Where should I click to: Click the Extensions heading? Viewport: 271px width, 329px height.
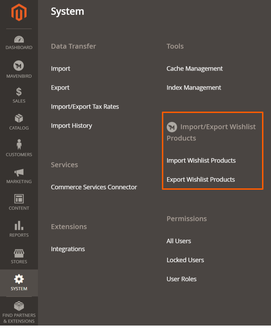(69, 227)
